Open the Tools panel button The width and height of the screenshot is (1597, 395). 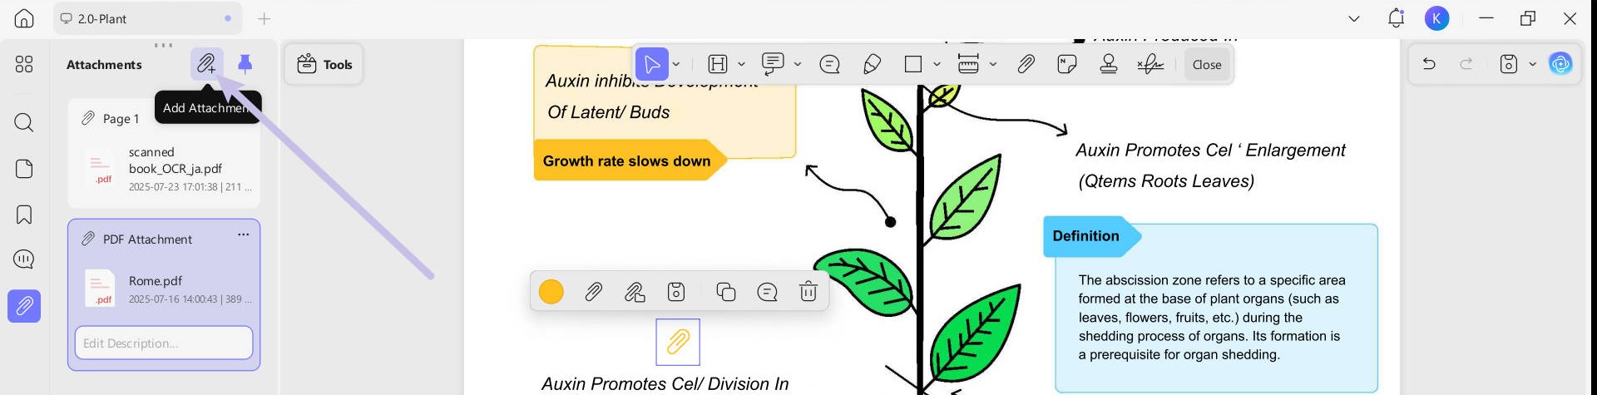[x=324, y=64]
